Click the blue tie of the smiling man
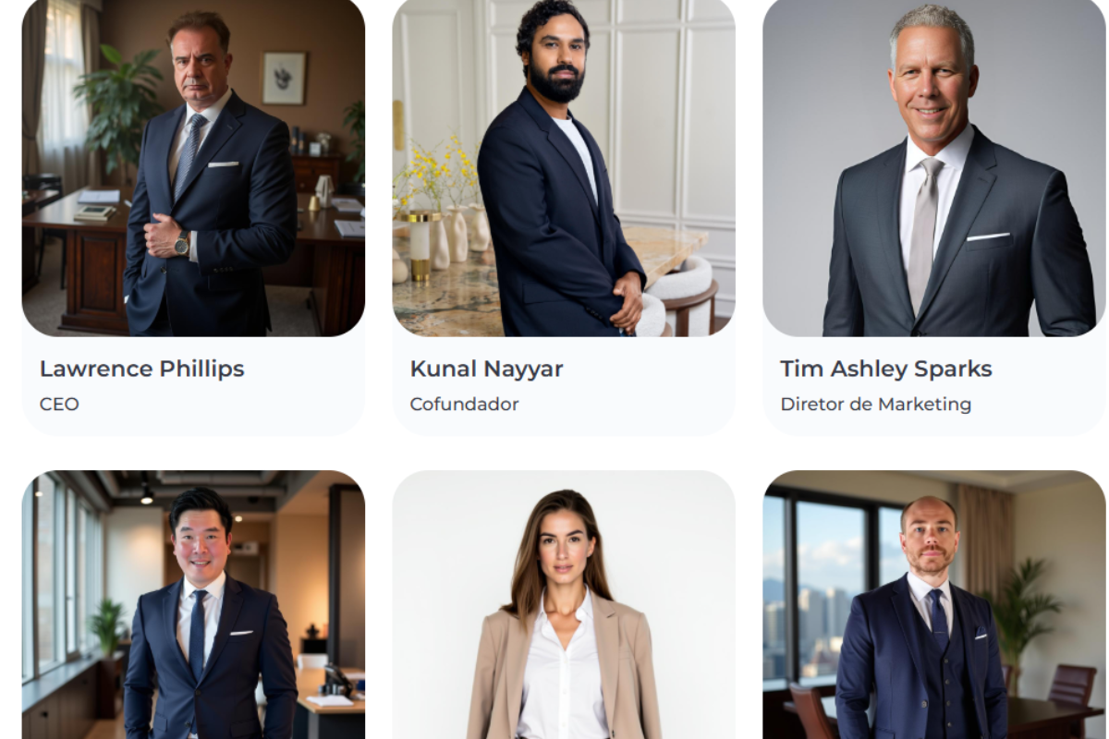This screenshot has height=739, width=1109. (198, 636)
